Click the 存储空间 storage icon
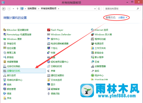 [x=5, y=44]
